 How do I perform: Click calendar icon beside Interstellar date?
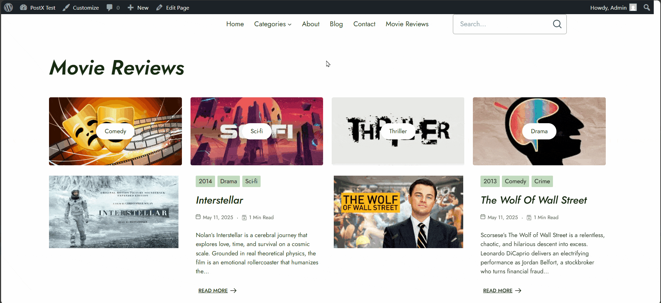point(198,217)
